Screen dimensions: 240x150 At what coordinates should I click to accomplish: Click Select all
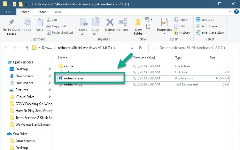205,20
